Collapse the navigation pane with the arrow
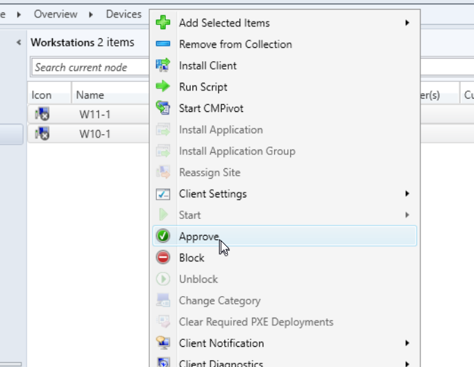This screenshot has width=474, height=367. click(19, 43)
